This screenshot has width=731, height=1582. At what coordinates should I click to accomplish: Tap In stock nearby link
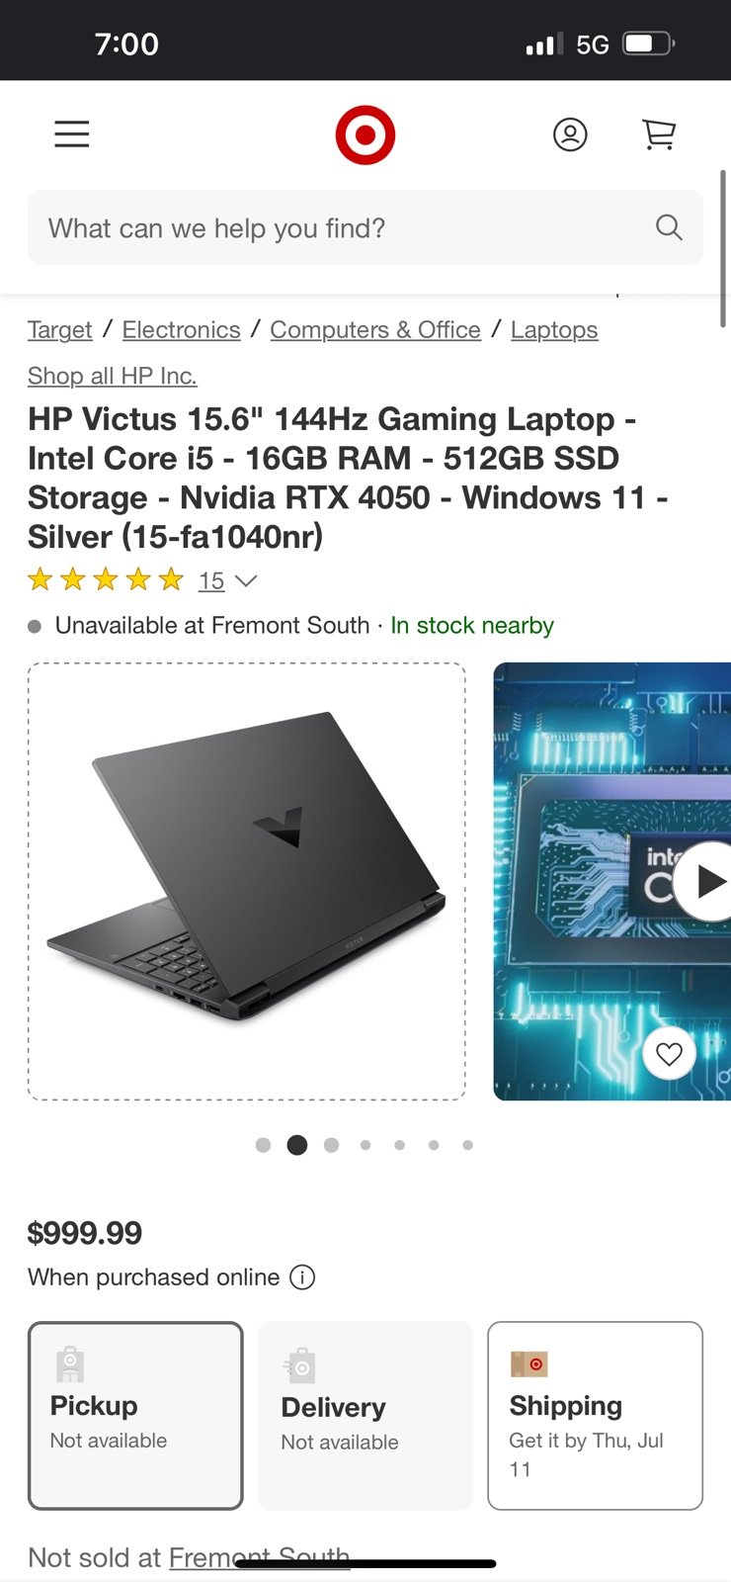tap(472, 625)
